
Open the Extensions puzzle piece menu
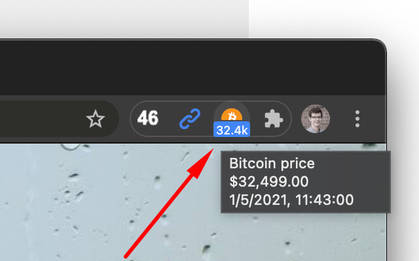(x=274, y=119)
